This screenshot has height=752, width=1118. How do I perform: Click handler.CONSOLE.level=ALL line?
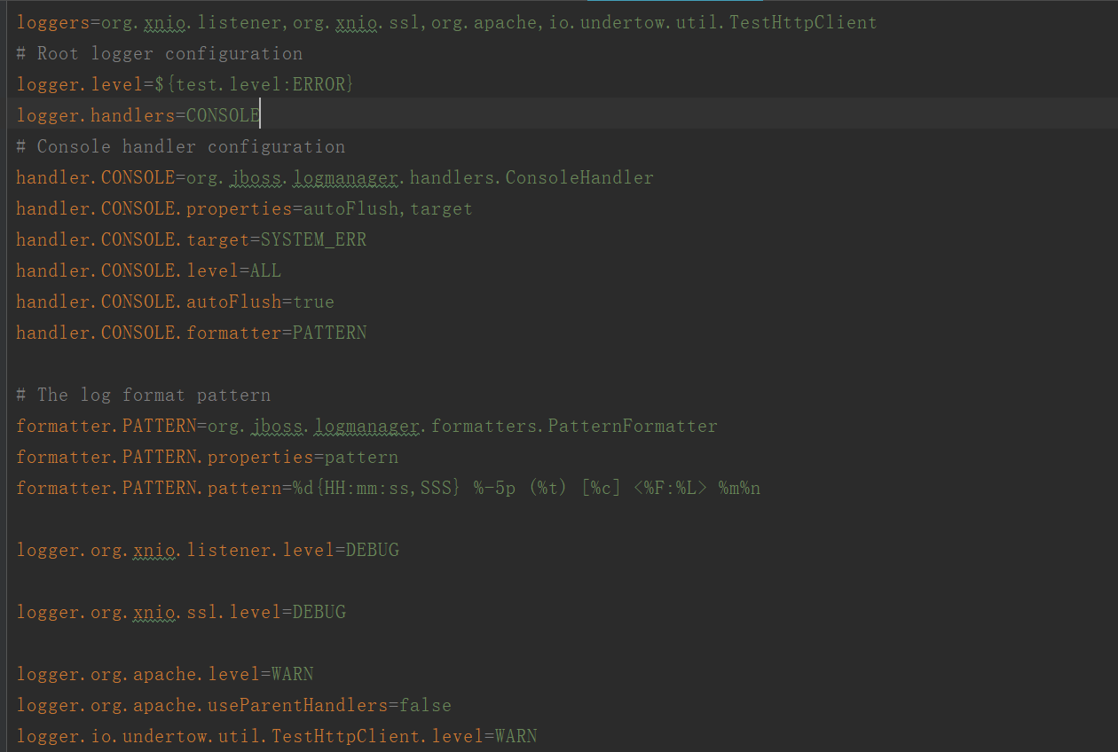(x=148, y=270)
